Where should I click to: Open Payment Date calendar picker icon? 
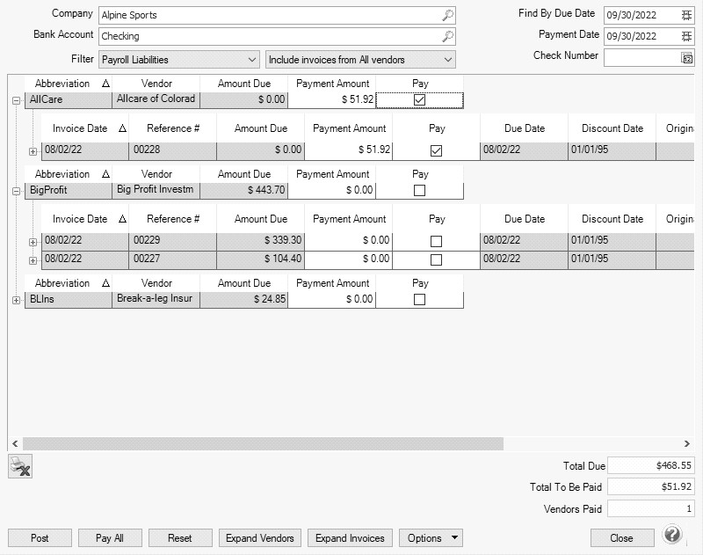[686, 36]
